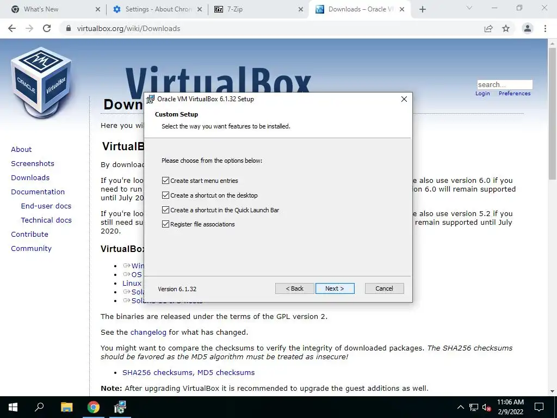Open the Preferences link

pos(515,93)
